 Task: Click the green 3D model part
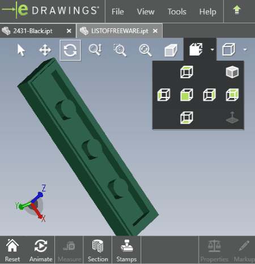pyautogui.click(x=88, y=147)
